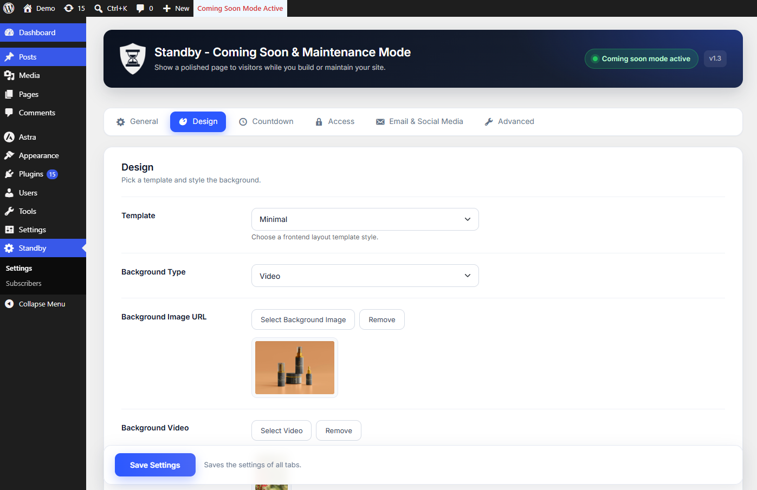Remove the background image
This screenshot has height=490, width=757.
pyautogui.click(x=382, y=319)
